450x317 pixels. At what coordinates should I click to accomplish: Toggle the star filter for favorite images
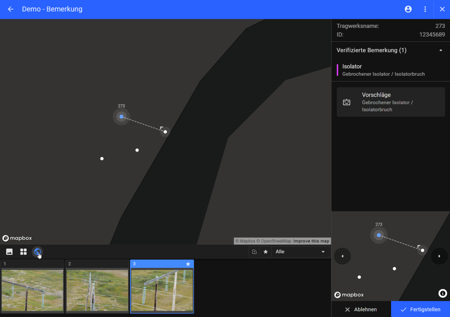click(x=265, y=251)
